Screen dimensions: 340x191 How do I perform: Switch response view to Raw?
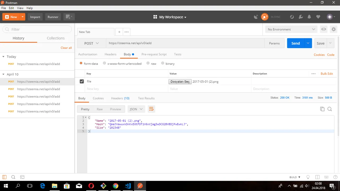point(100,109)
